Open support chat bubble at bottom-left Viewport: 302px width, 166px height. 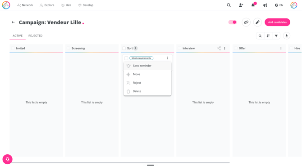coord(8,159)
